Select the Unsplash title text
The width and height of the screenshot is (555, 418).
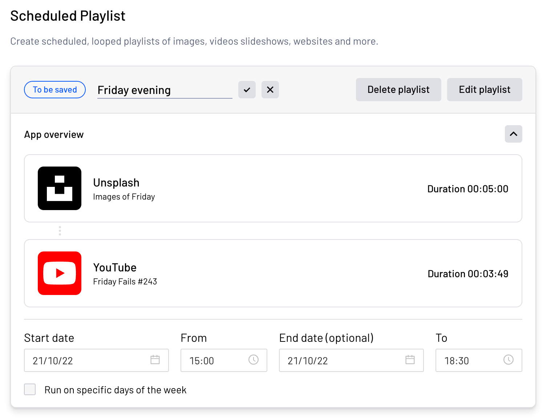[116, 183]
